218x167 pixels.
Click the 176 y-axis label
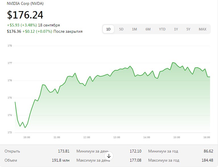tap(10, 81)
